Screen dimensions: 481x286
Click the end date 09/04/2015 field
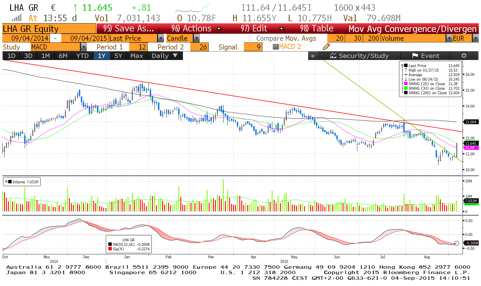pyautogui.click(x=85, y=38)
